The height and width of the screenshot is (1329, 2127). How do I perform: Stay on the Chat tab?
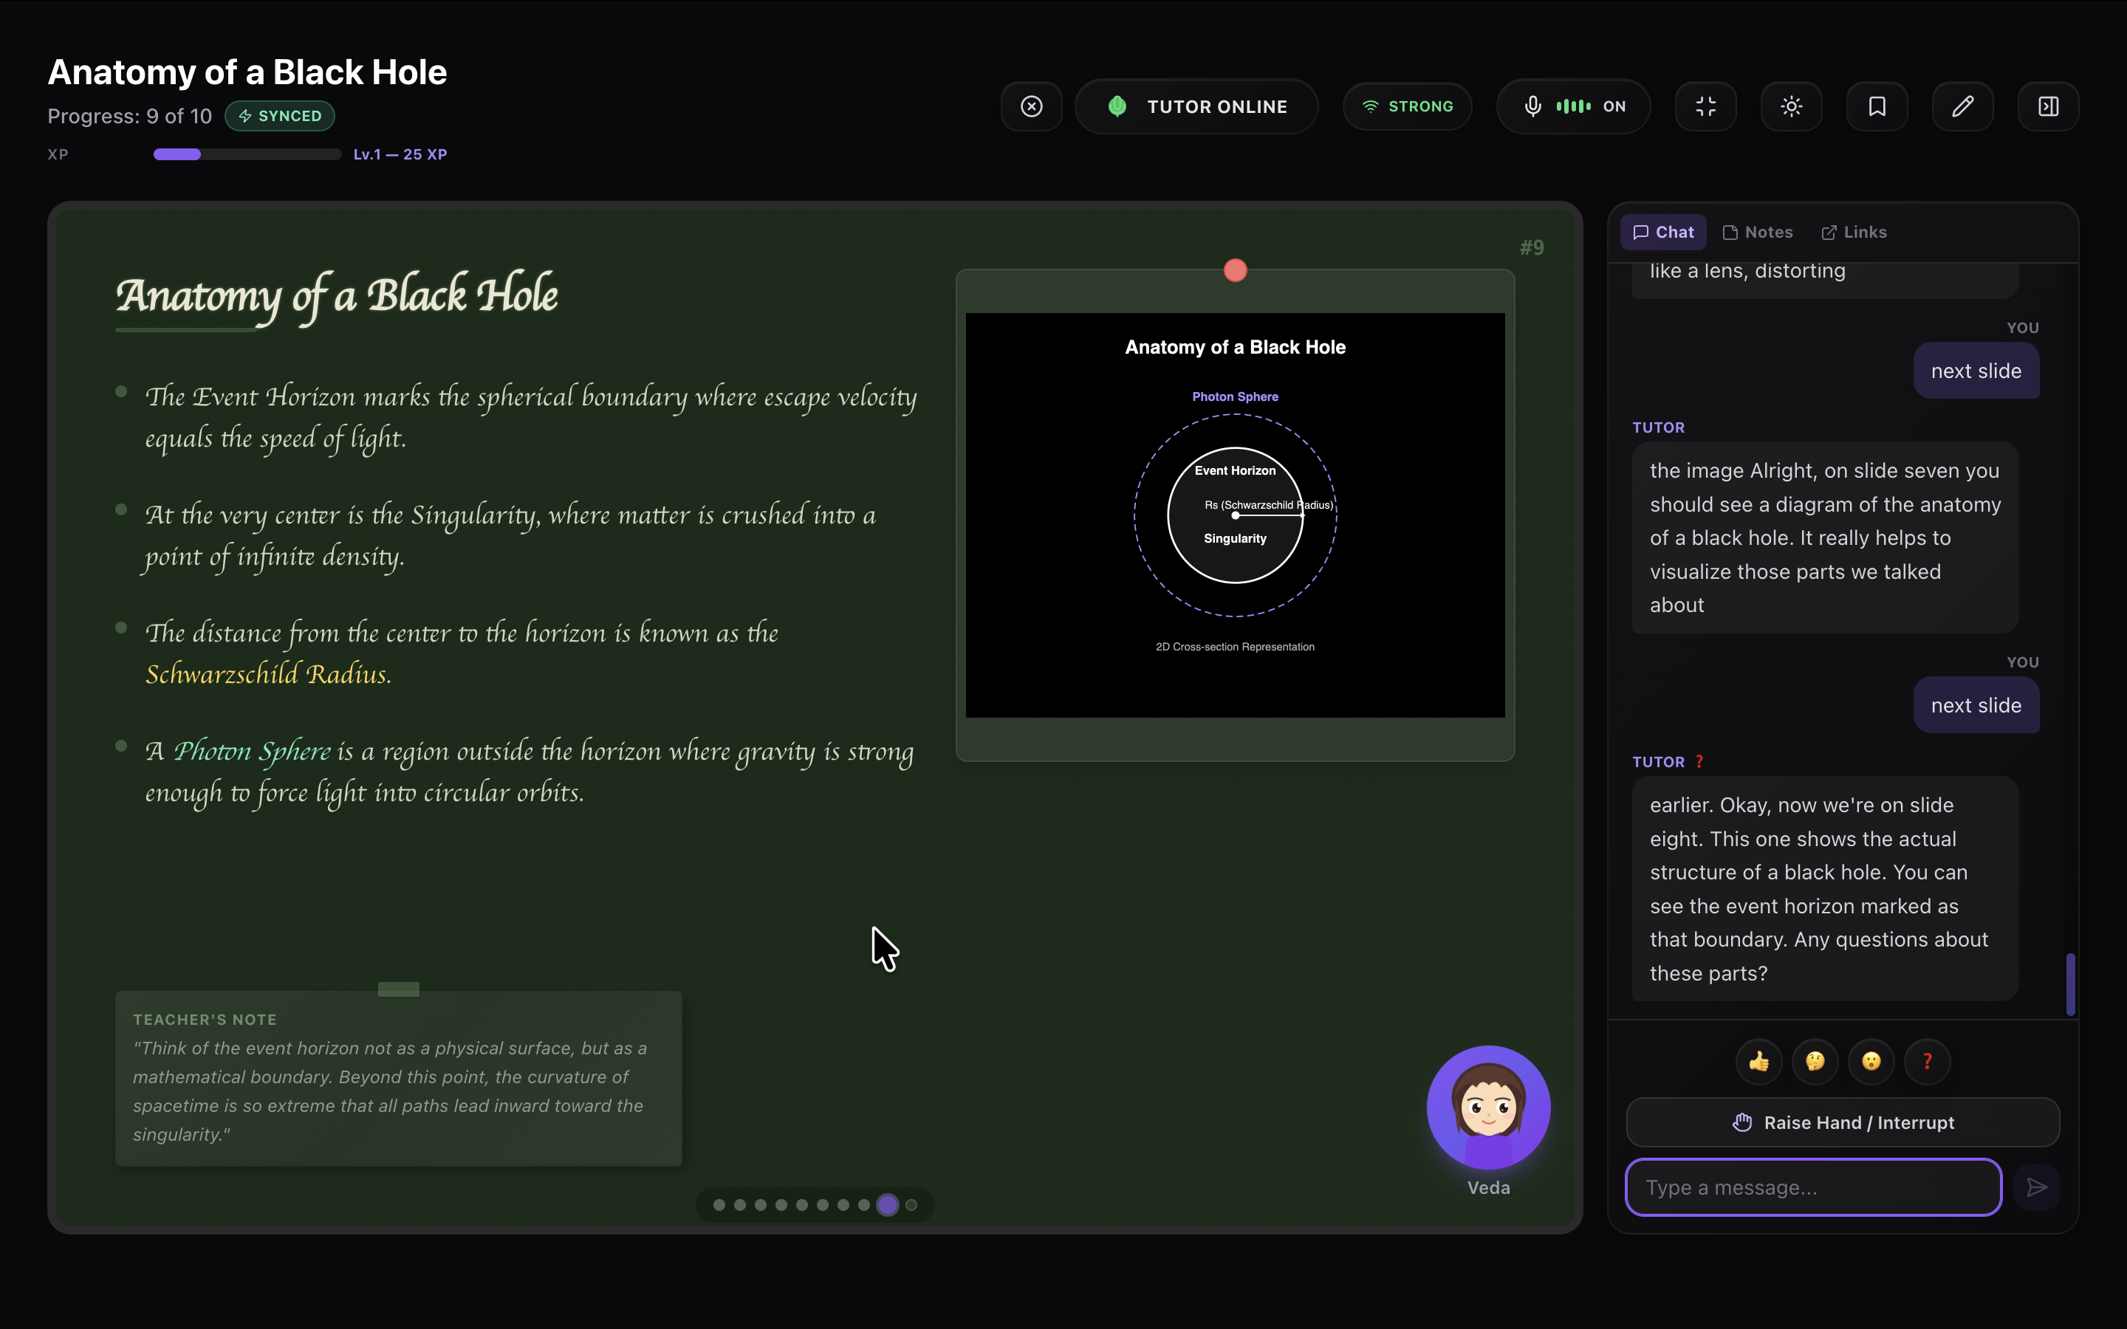[x=1662, y=231]
